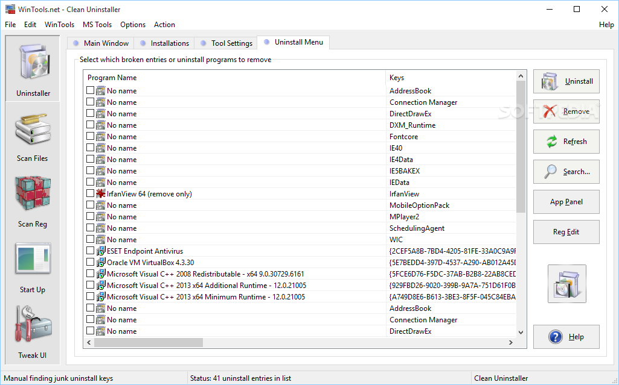Click the icon of the IE5BAKEX entry
619x385 pixels.
pos(101,171)
